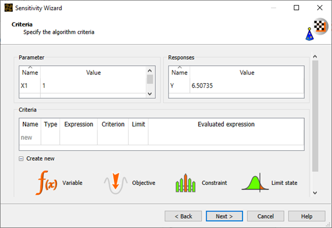332x228 pixels.
Task: Click the main panel scroll down arrow
Action: coord(315,193)
